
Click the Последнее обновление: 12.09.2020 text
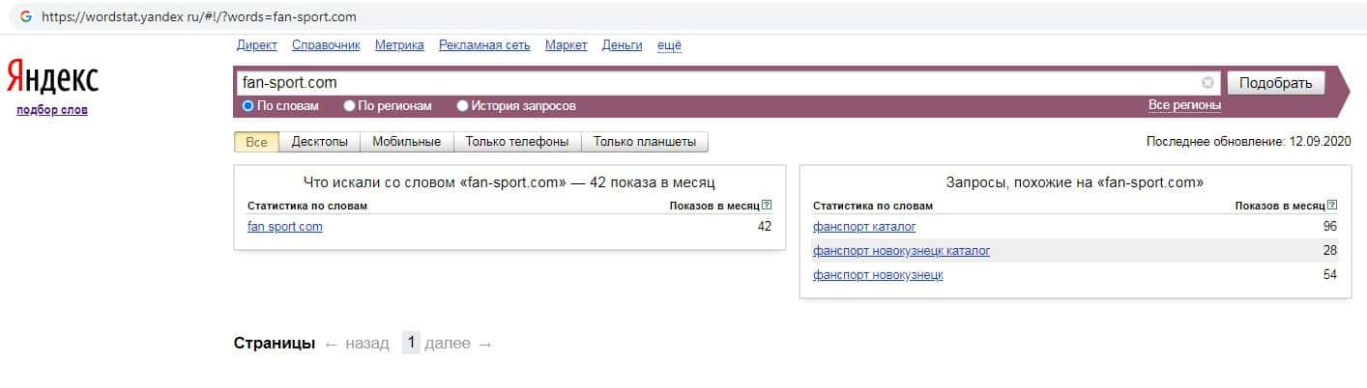pos(1248,142)
